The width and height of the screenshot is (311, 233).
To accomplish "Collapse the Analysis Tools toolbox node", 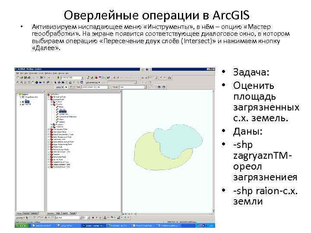I will [48, 100].
